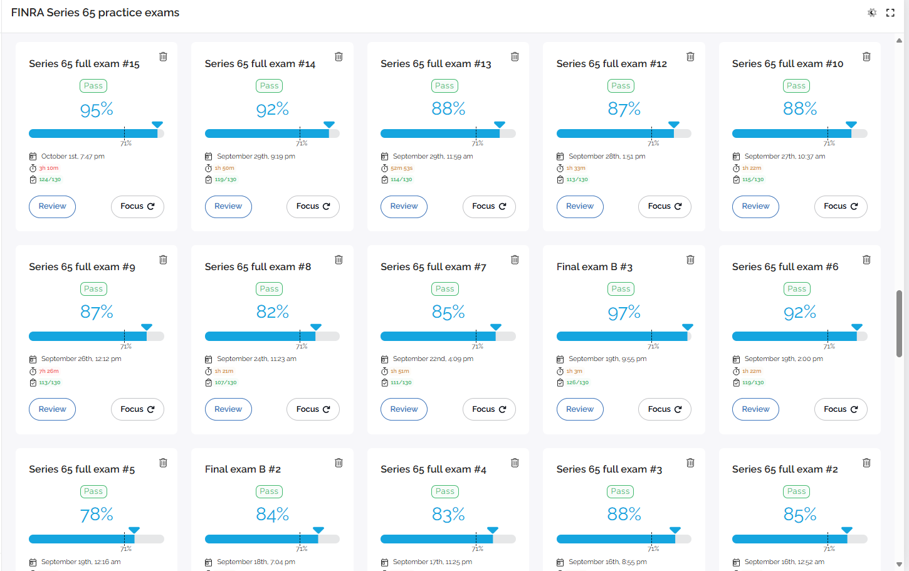Screen dimensions: 909x571
Task: Click Focus button for exam #8
Action: pyautogui.click(x=313, y=409)
